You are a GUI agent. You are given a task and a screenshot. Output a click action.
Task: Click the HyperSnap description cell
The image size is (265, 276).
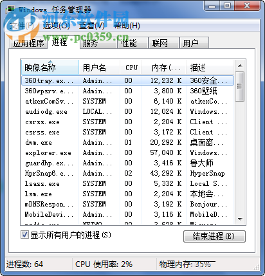[207, 173]
